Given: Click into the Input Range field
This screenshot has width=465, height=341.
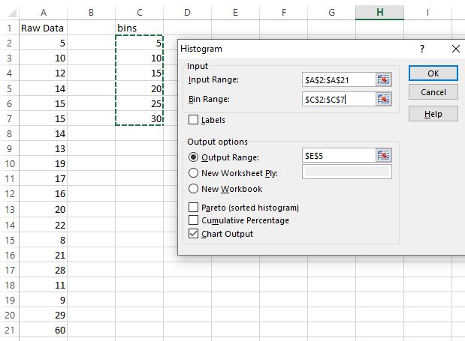Looking at the screenshot, I should point(339,80).
